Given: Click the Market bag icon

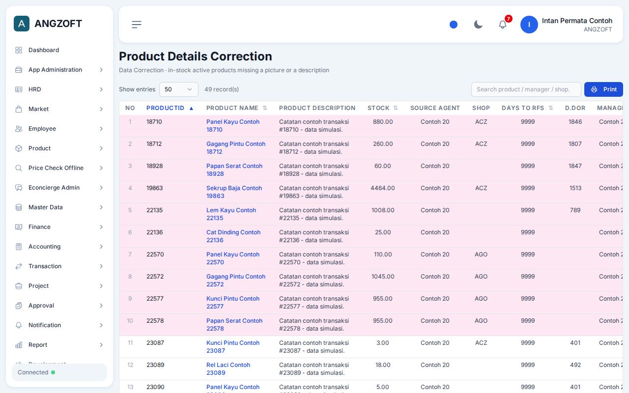Looking at the screenshot, I should (x=19, y=109).
